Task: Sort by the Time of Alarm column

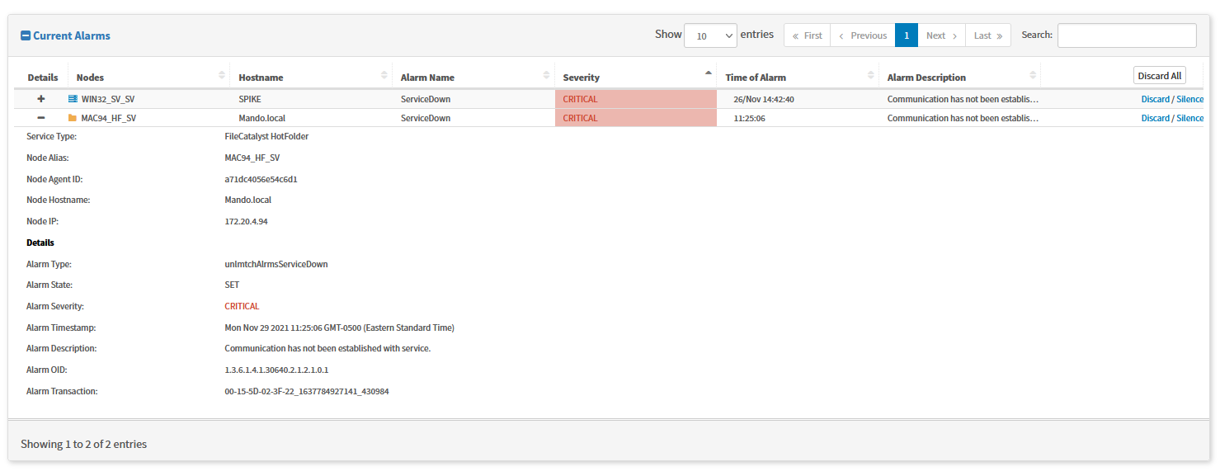Action: [797, 77]
